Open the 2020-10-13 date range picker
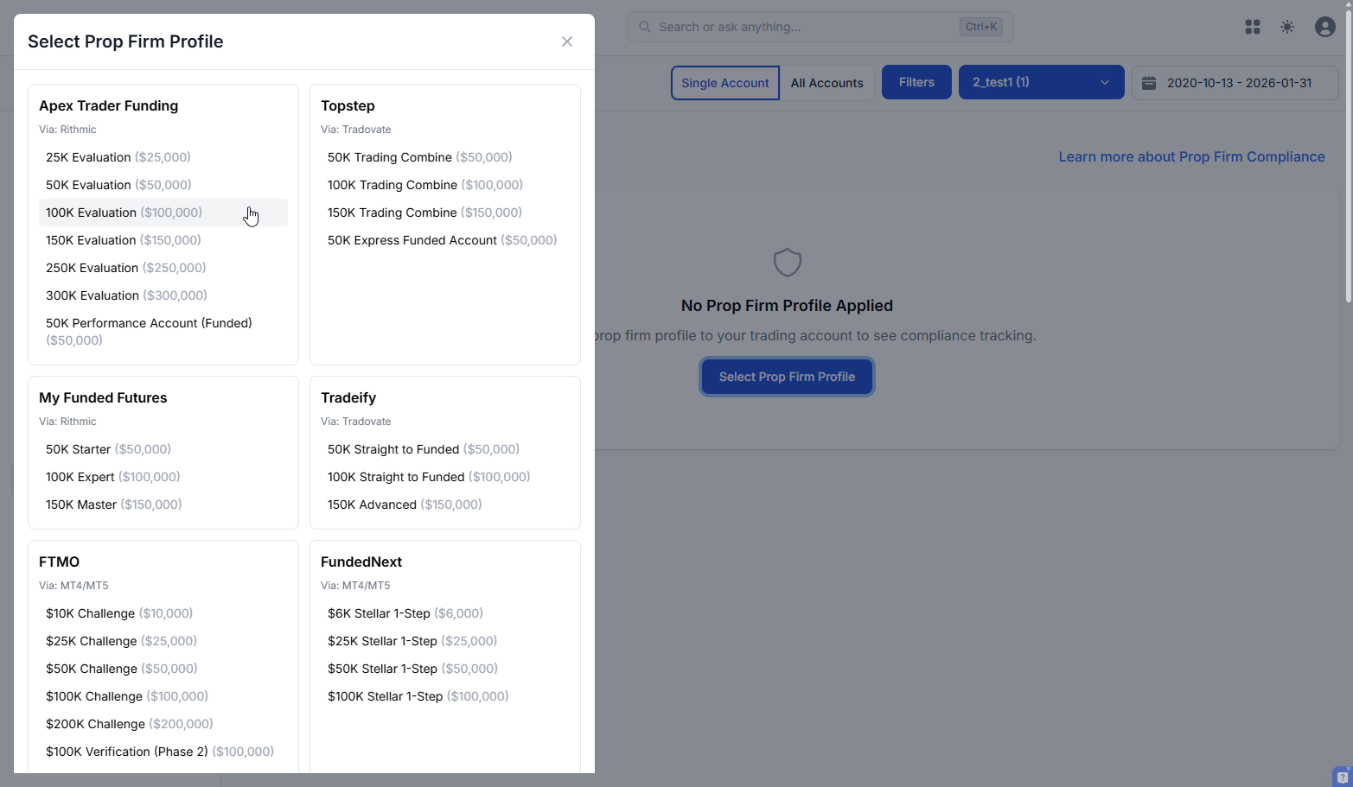The image size is (1353, 787). coord(1235,81)
